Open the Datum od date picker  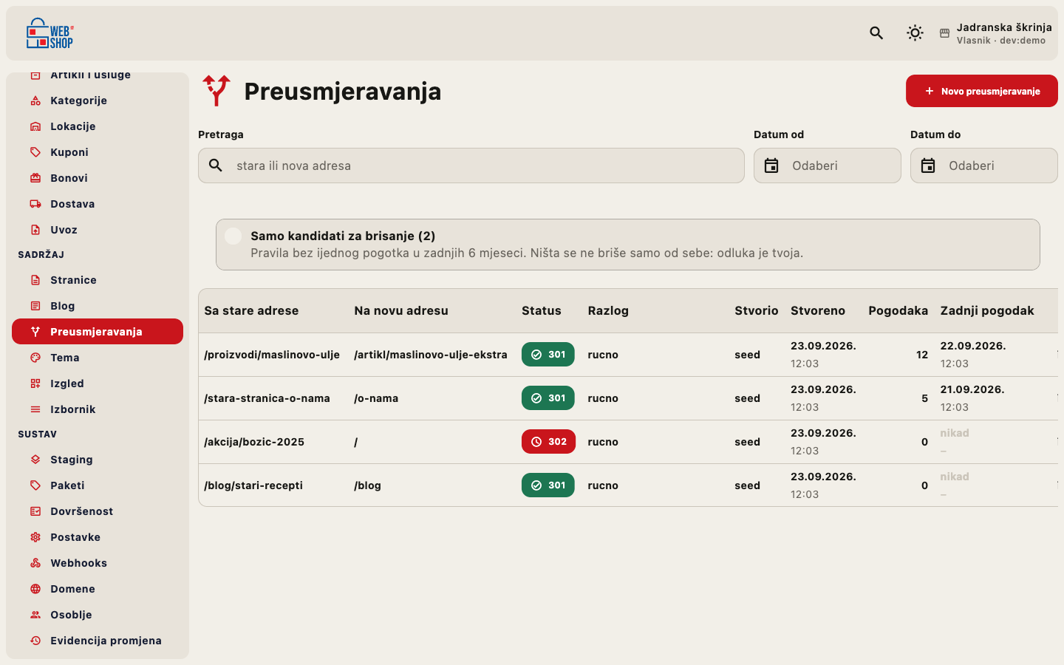click(828, 166)
